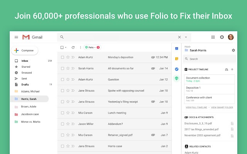Check the Monday's deposition email checkbox
This screenshot has height=154, width=247.
tap(62, 57)
